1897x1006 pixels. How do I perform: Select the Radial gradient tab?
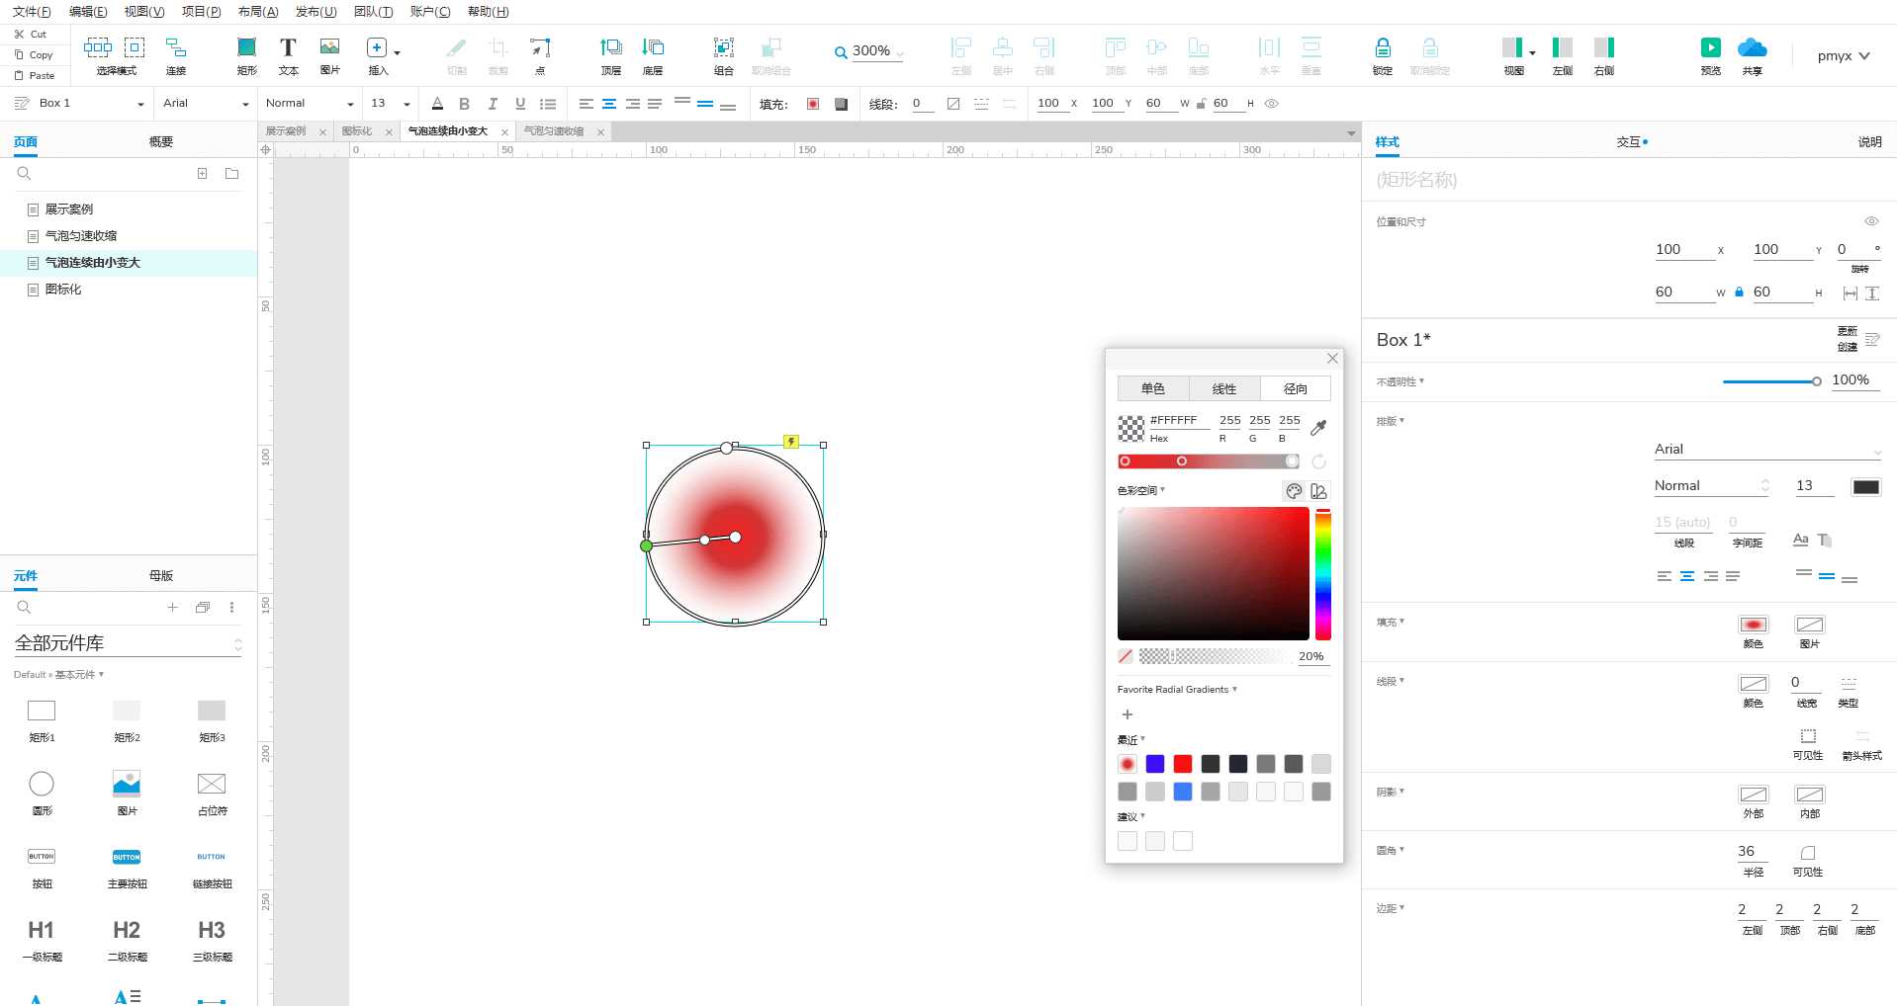pos(1296,388)
